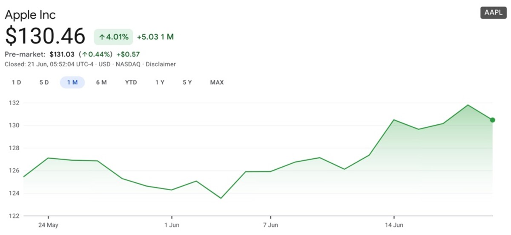Click the pre-market (↑0.44%) percentage
This screenshot has height=235, width=511.
96,54
